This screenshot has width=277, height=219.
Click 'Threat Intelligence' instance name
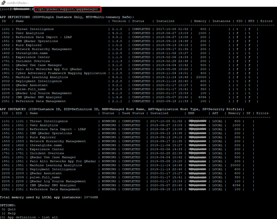pos(49,121)
